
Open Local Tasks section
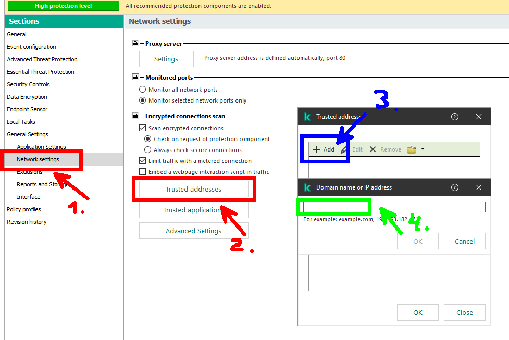21,122
